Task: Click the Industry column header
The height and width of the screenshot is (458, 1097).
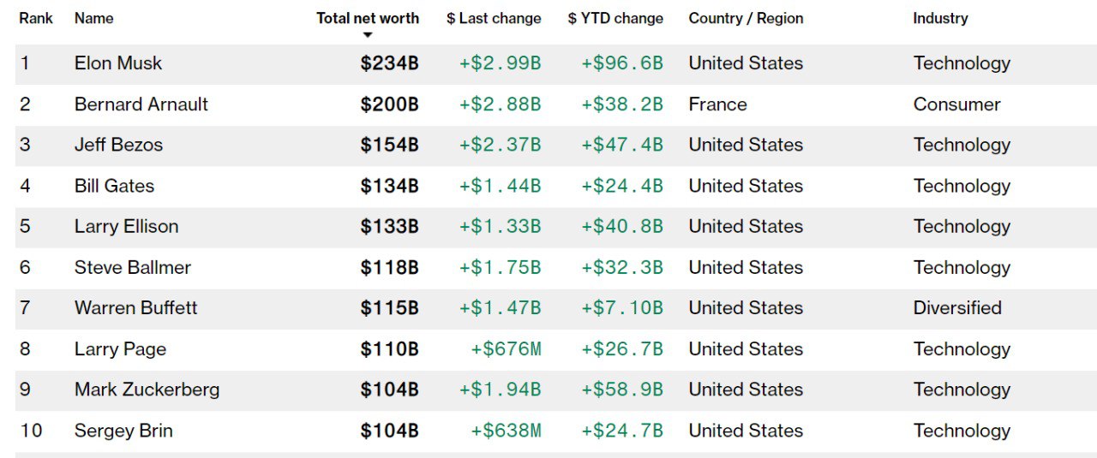Action: pos(940,18)
